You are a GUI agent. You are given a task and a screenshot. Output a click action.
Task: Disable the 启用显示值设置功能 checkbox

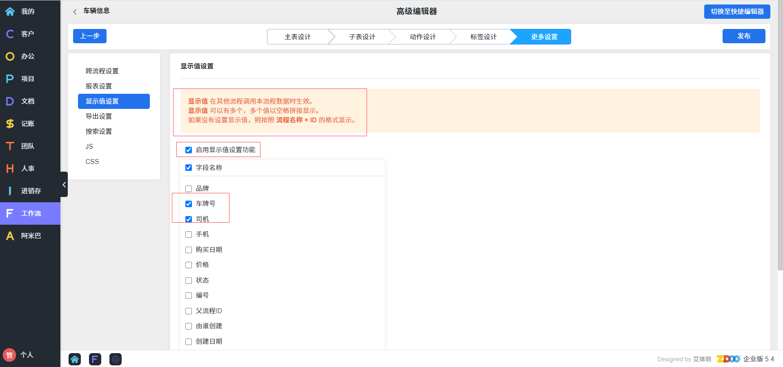click(x=189, y=150)
